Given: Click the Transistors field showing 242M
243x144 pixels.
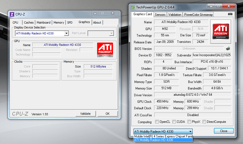Looking at the screenshot, I should click(201, 42).
